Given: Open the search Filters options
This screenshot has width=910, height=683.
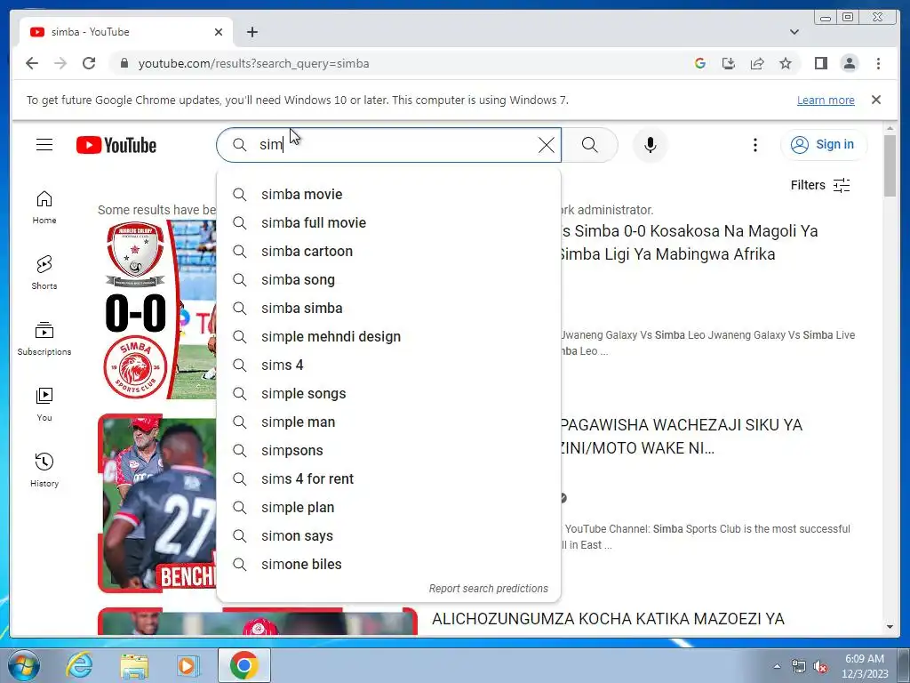Looking at the screenshot, I should 820,185.
